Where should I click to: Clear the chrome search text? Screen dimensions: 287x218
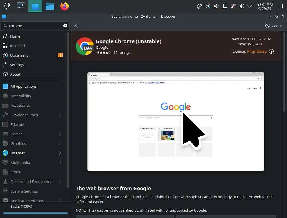(x=65, y=26)
